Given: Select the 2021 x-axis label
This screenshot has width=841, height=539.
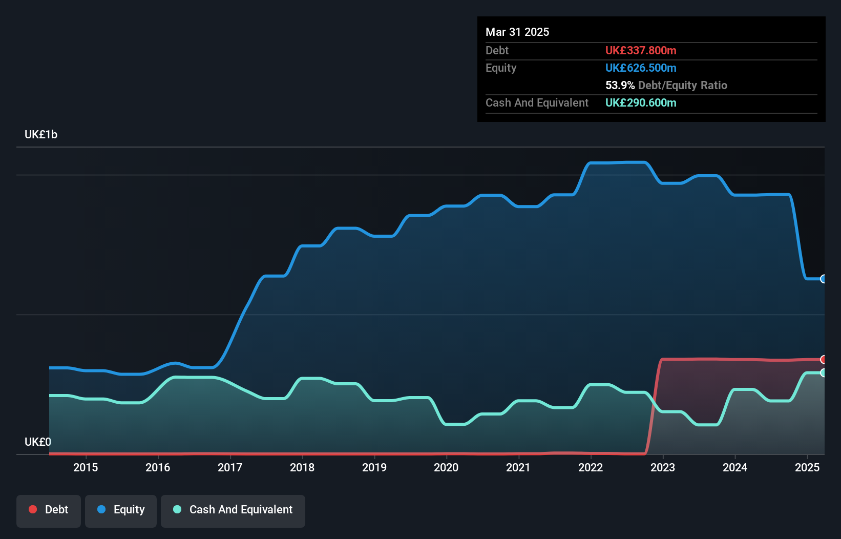Looking at the screenshot, I should pyautogui.click(x=518, y=467).
